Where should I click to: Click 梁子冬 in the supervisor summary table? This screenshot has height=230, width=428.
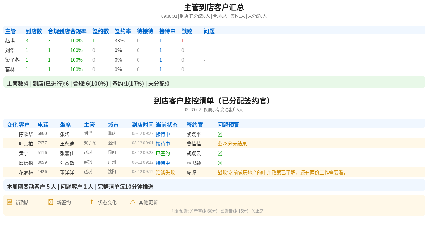click(12, 60)
